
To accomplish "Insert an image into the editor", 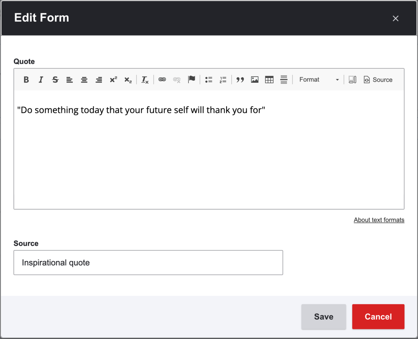I will (x=255, y=80).
